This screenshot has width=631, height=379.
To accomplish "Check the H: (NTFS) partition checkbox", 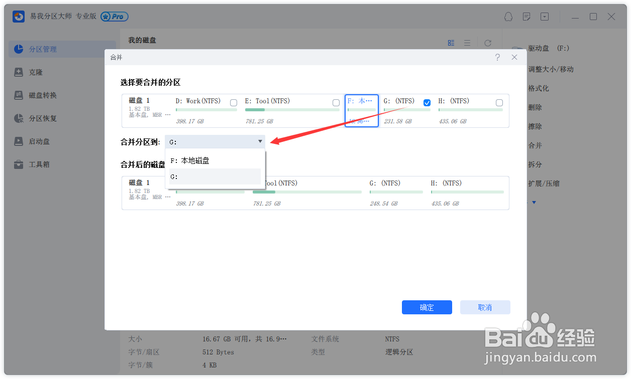I will [x=499, y=103].
